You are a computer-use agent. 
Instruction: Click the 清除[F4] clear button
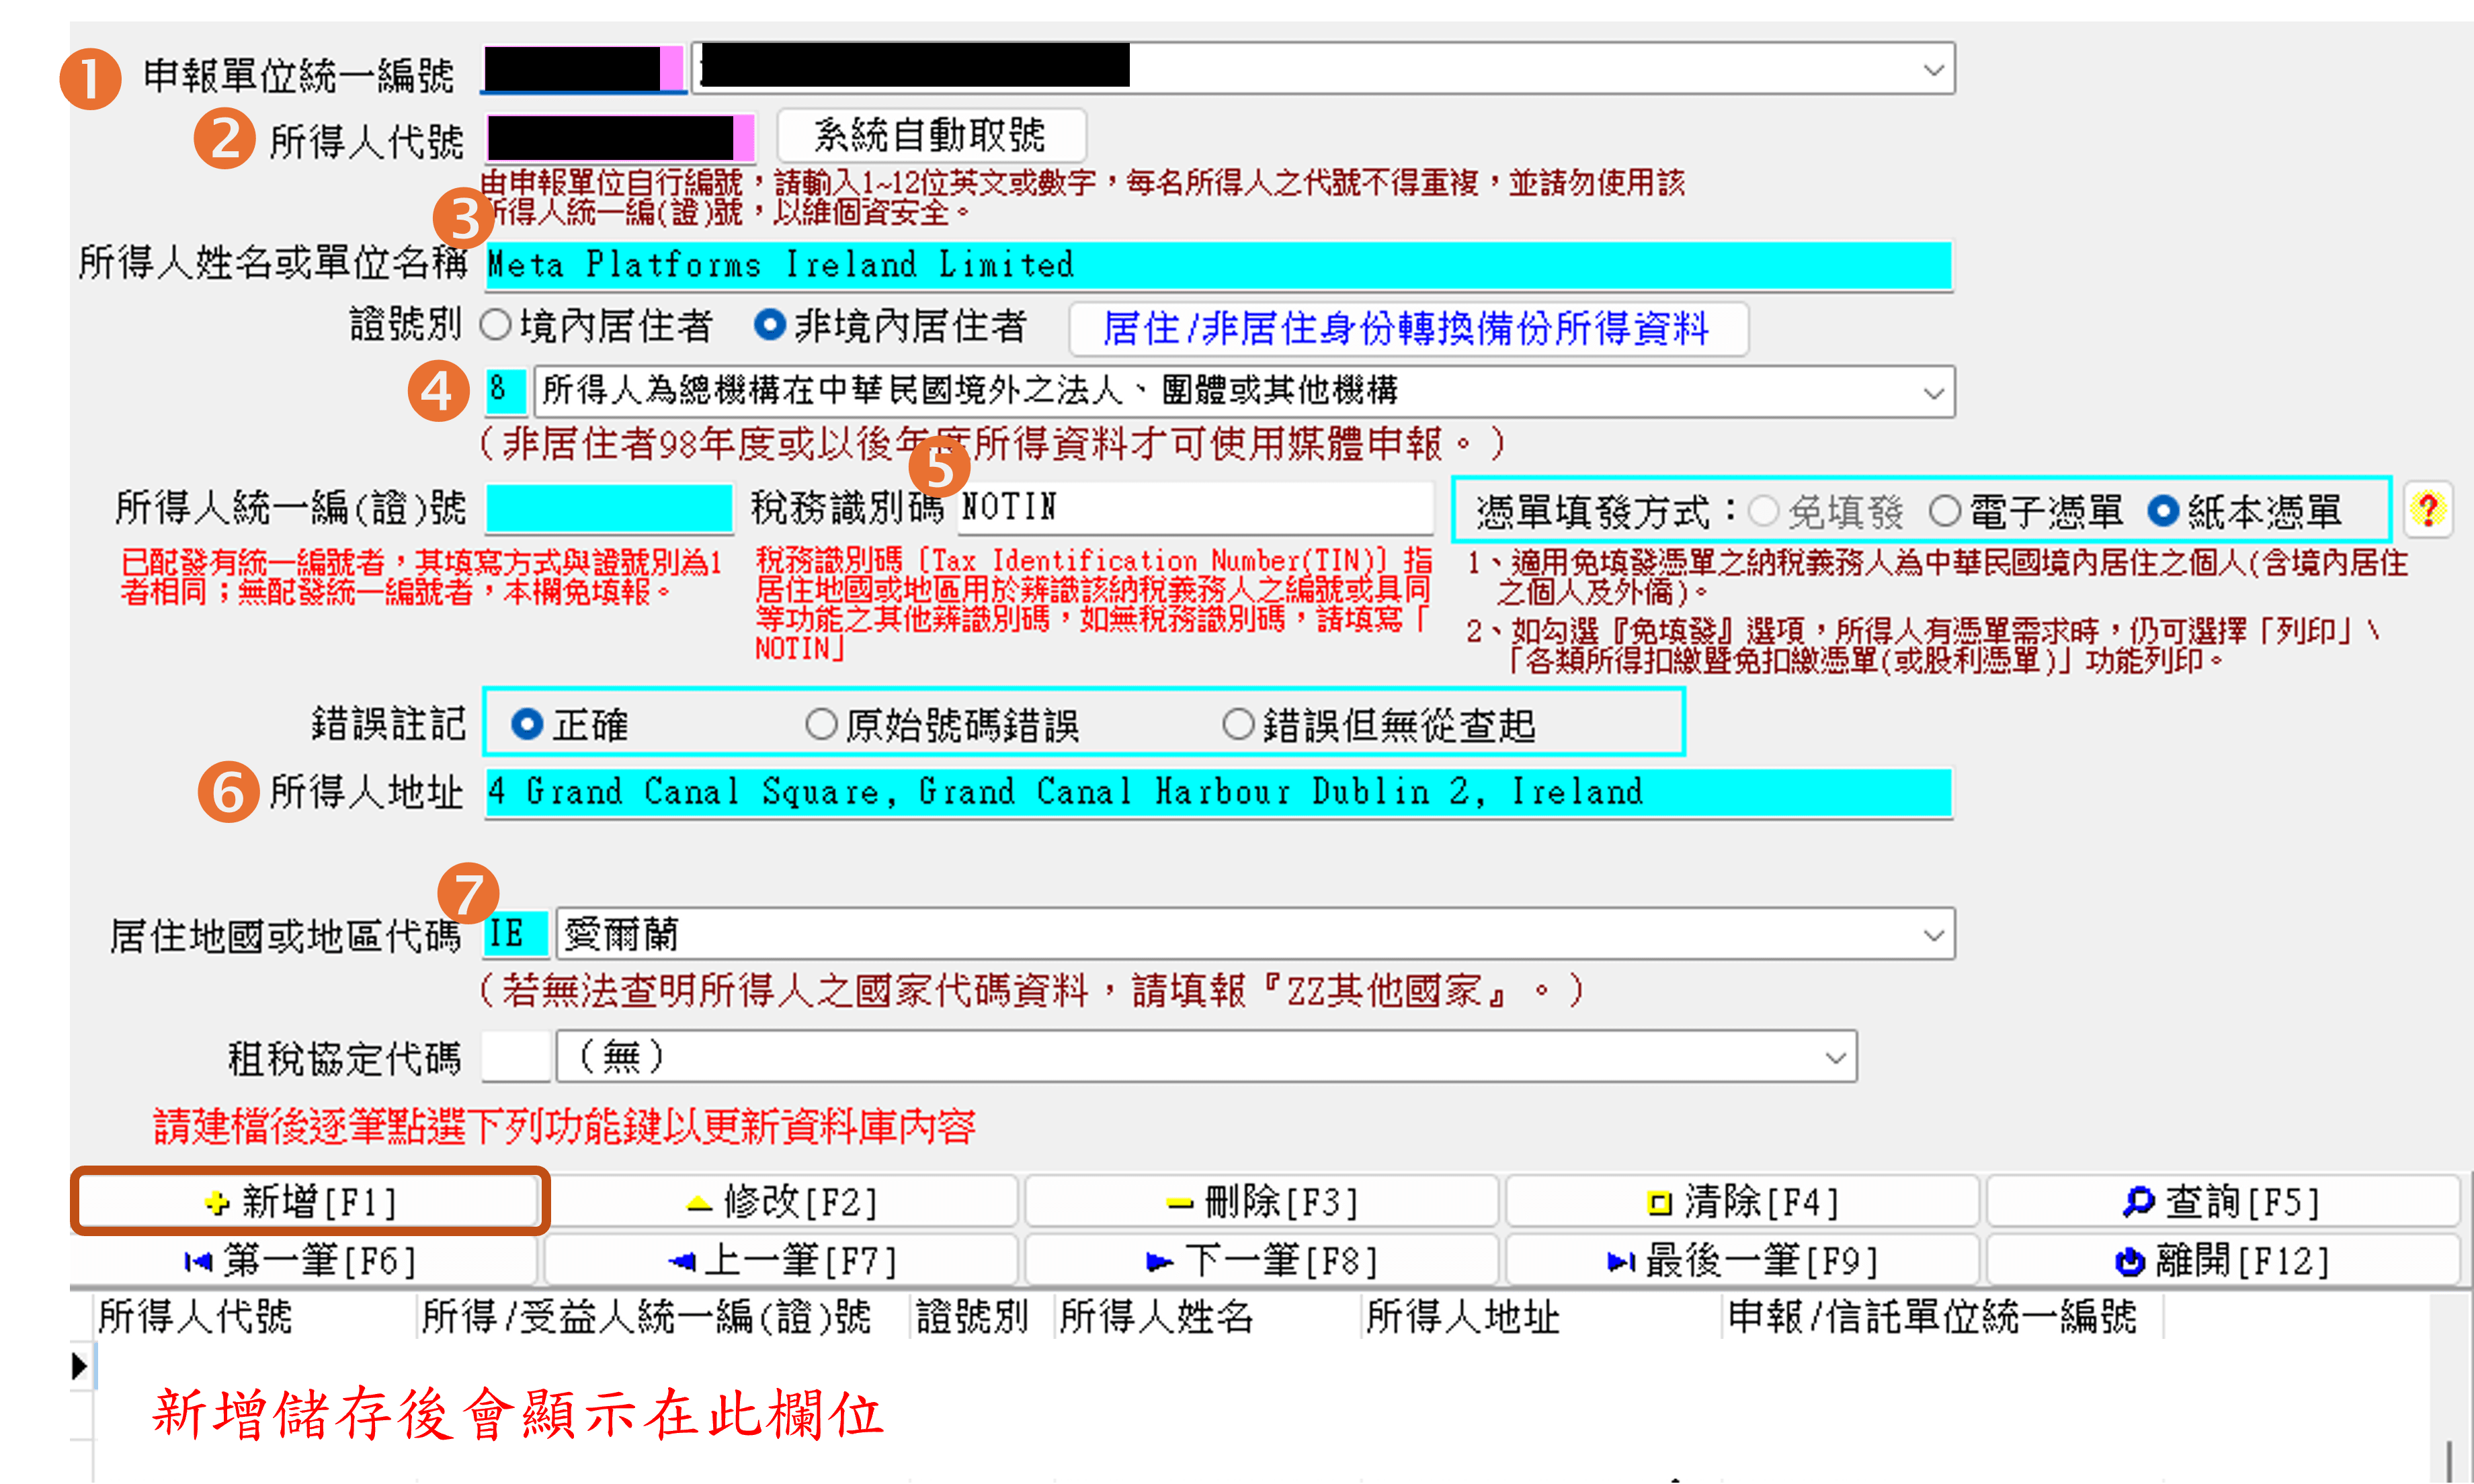1741,1201
